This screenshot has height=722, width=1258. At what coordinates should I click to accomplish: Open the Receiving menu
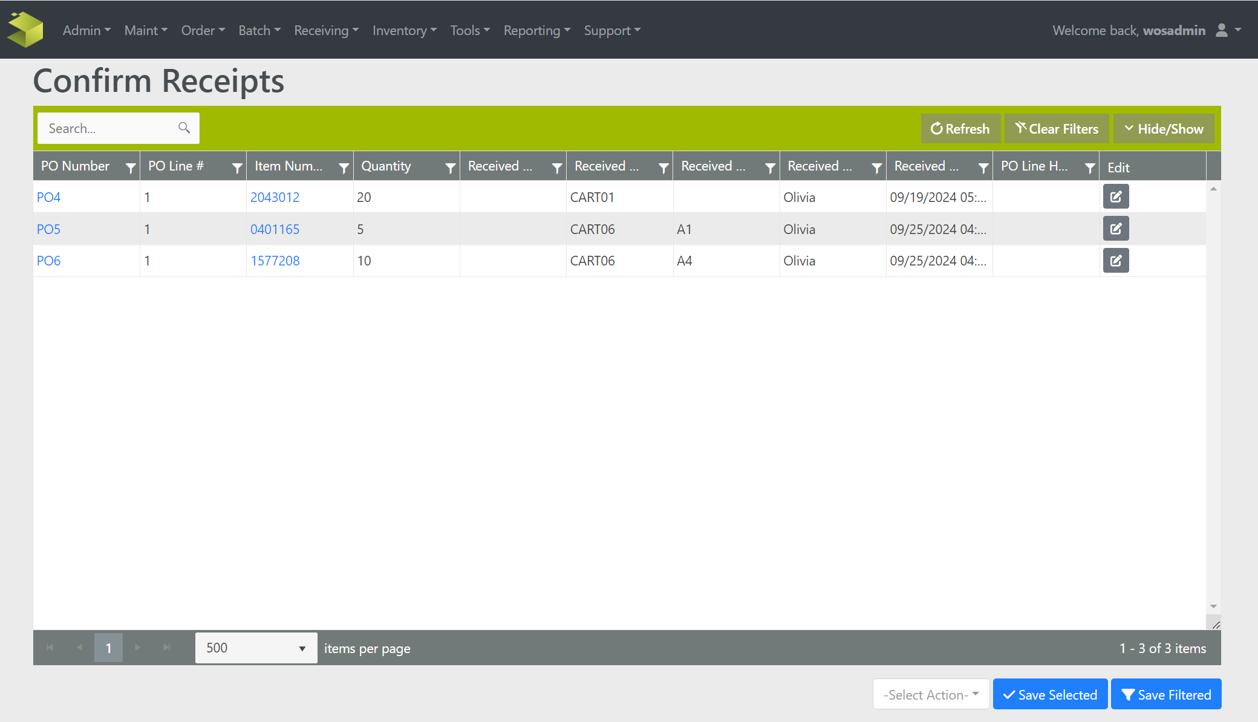[x=326, y=30]
